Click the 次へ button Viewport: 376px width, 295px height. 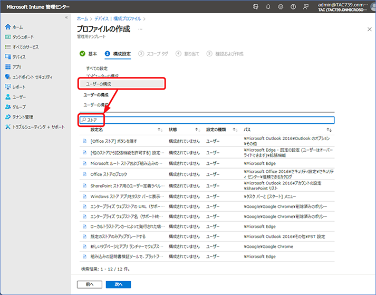(118, 284)
